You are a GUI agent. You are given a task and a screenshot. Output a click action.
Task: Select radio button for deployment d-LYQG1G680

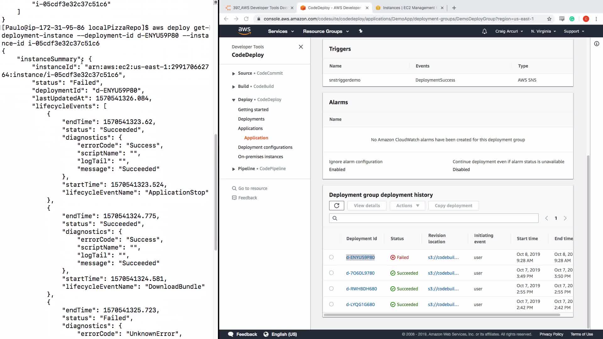click(331, 304)
